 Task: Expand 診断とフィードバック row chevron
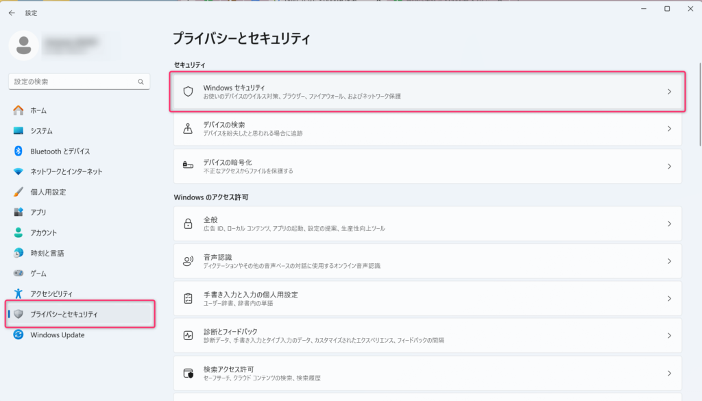pos(669,335)
